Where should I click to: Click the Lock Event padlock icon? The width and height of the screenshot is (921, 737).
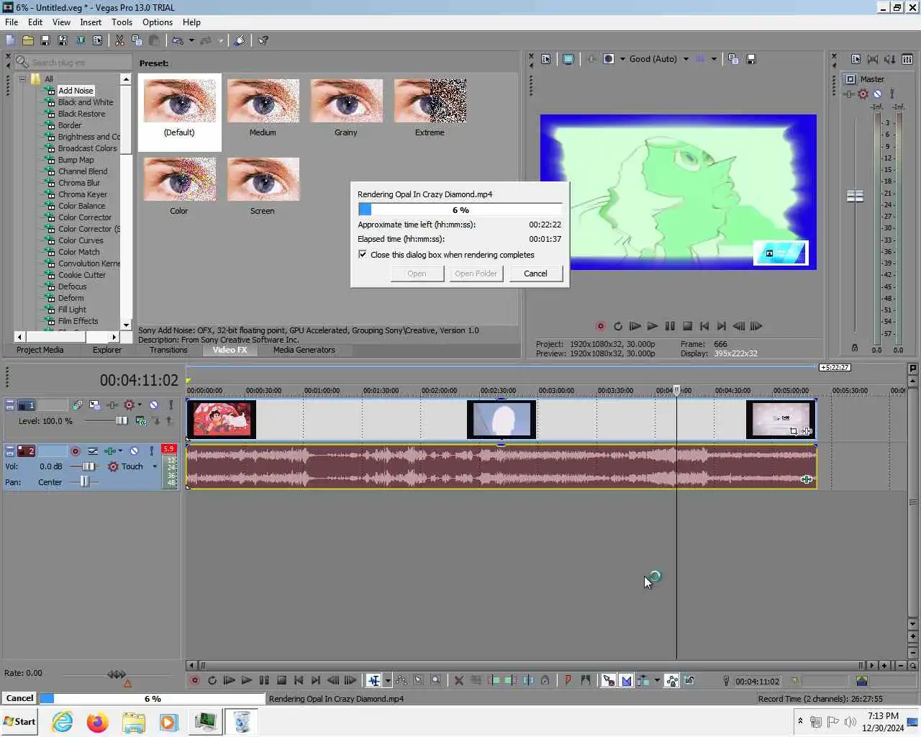click(x=545, y=680)
